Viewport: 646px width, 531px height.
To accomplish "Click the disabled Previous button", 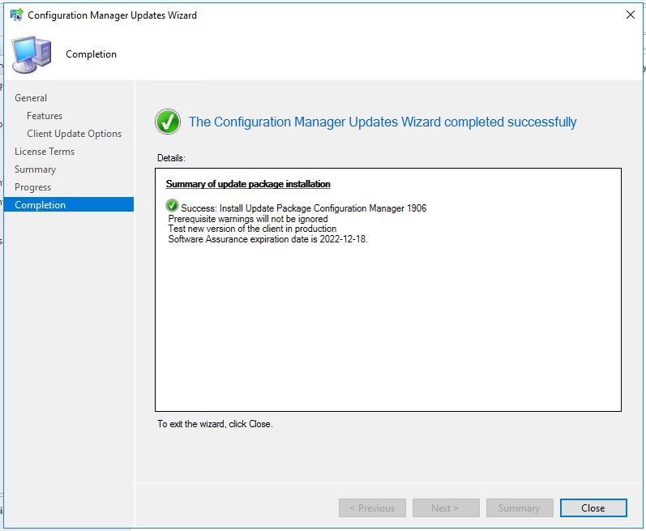I will (372, 508).
